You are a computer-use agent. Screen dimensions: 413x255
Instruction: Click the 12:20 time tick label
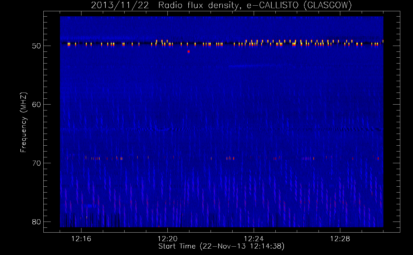pyautogui.click(x=167, y=239)
